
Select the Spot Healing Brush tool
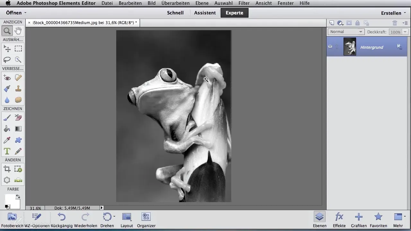click(18, 78)
